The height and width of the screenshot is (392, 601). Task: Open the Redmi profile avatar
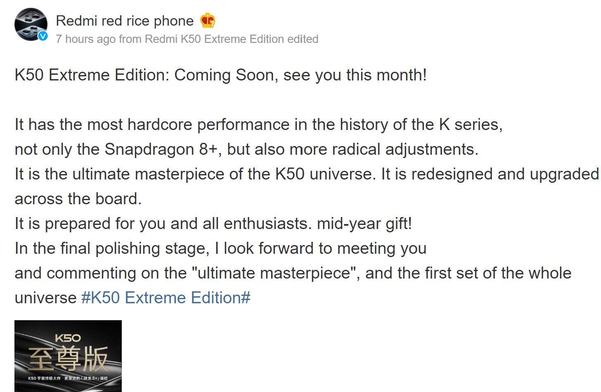(x=31, y=25)
